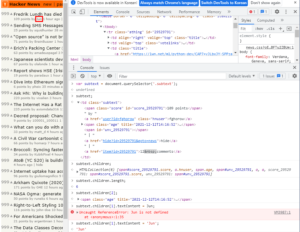300x232 pixels.
Task: Expand the Uncaught ReferenceError message
Action: (x=77, y=212)
